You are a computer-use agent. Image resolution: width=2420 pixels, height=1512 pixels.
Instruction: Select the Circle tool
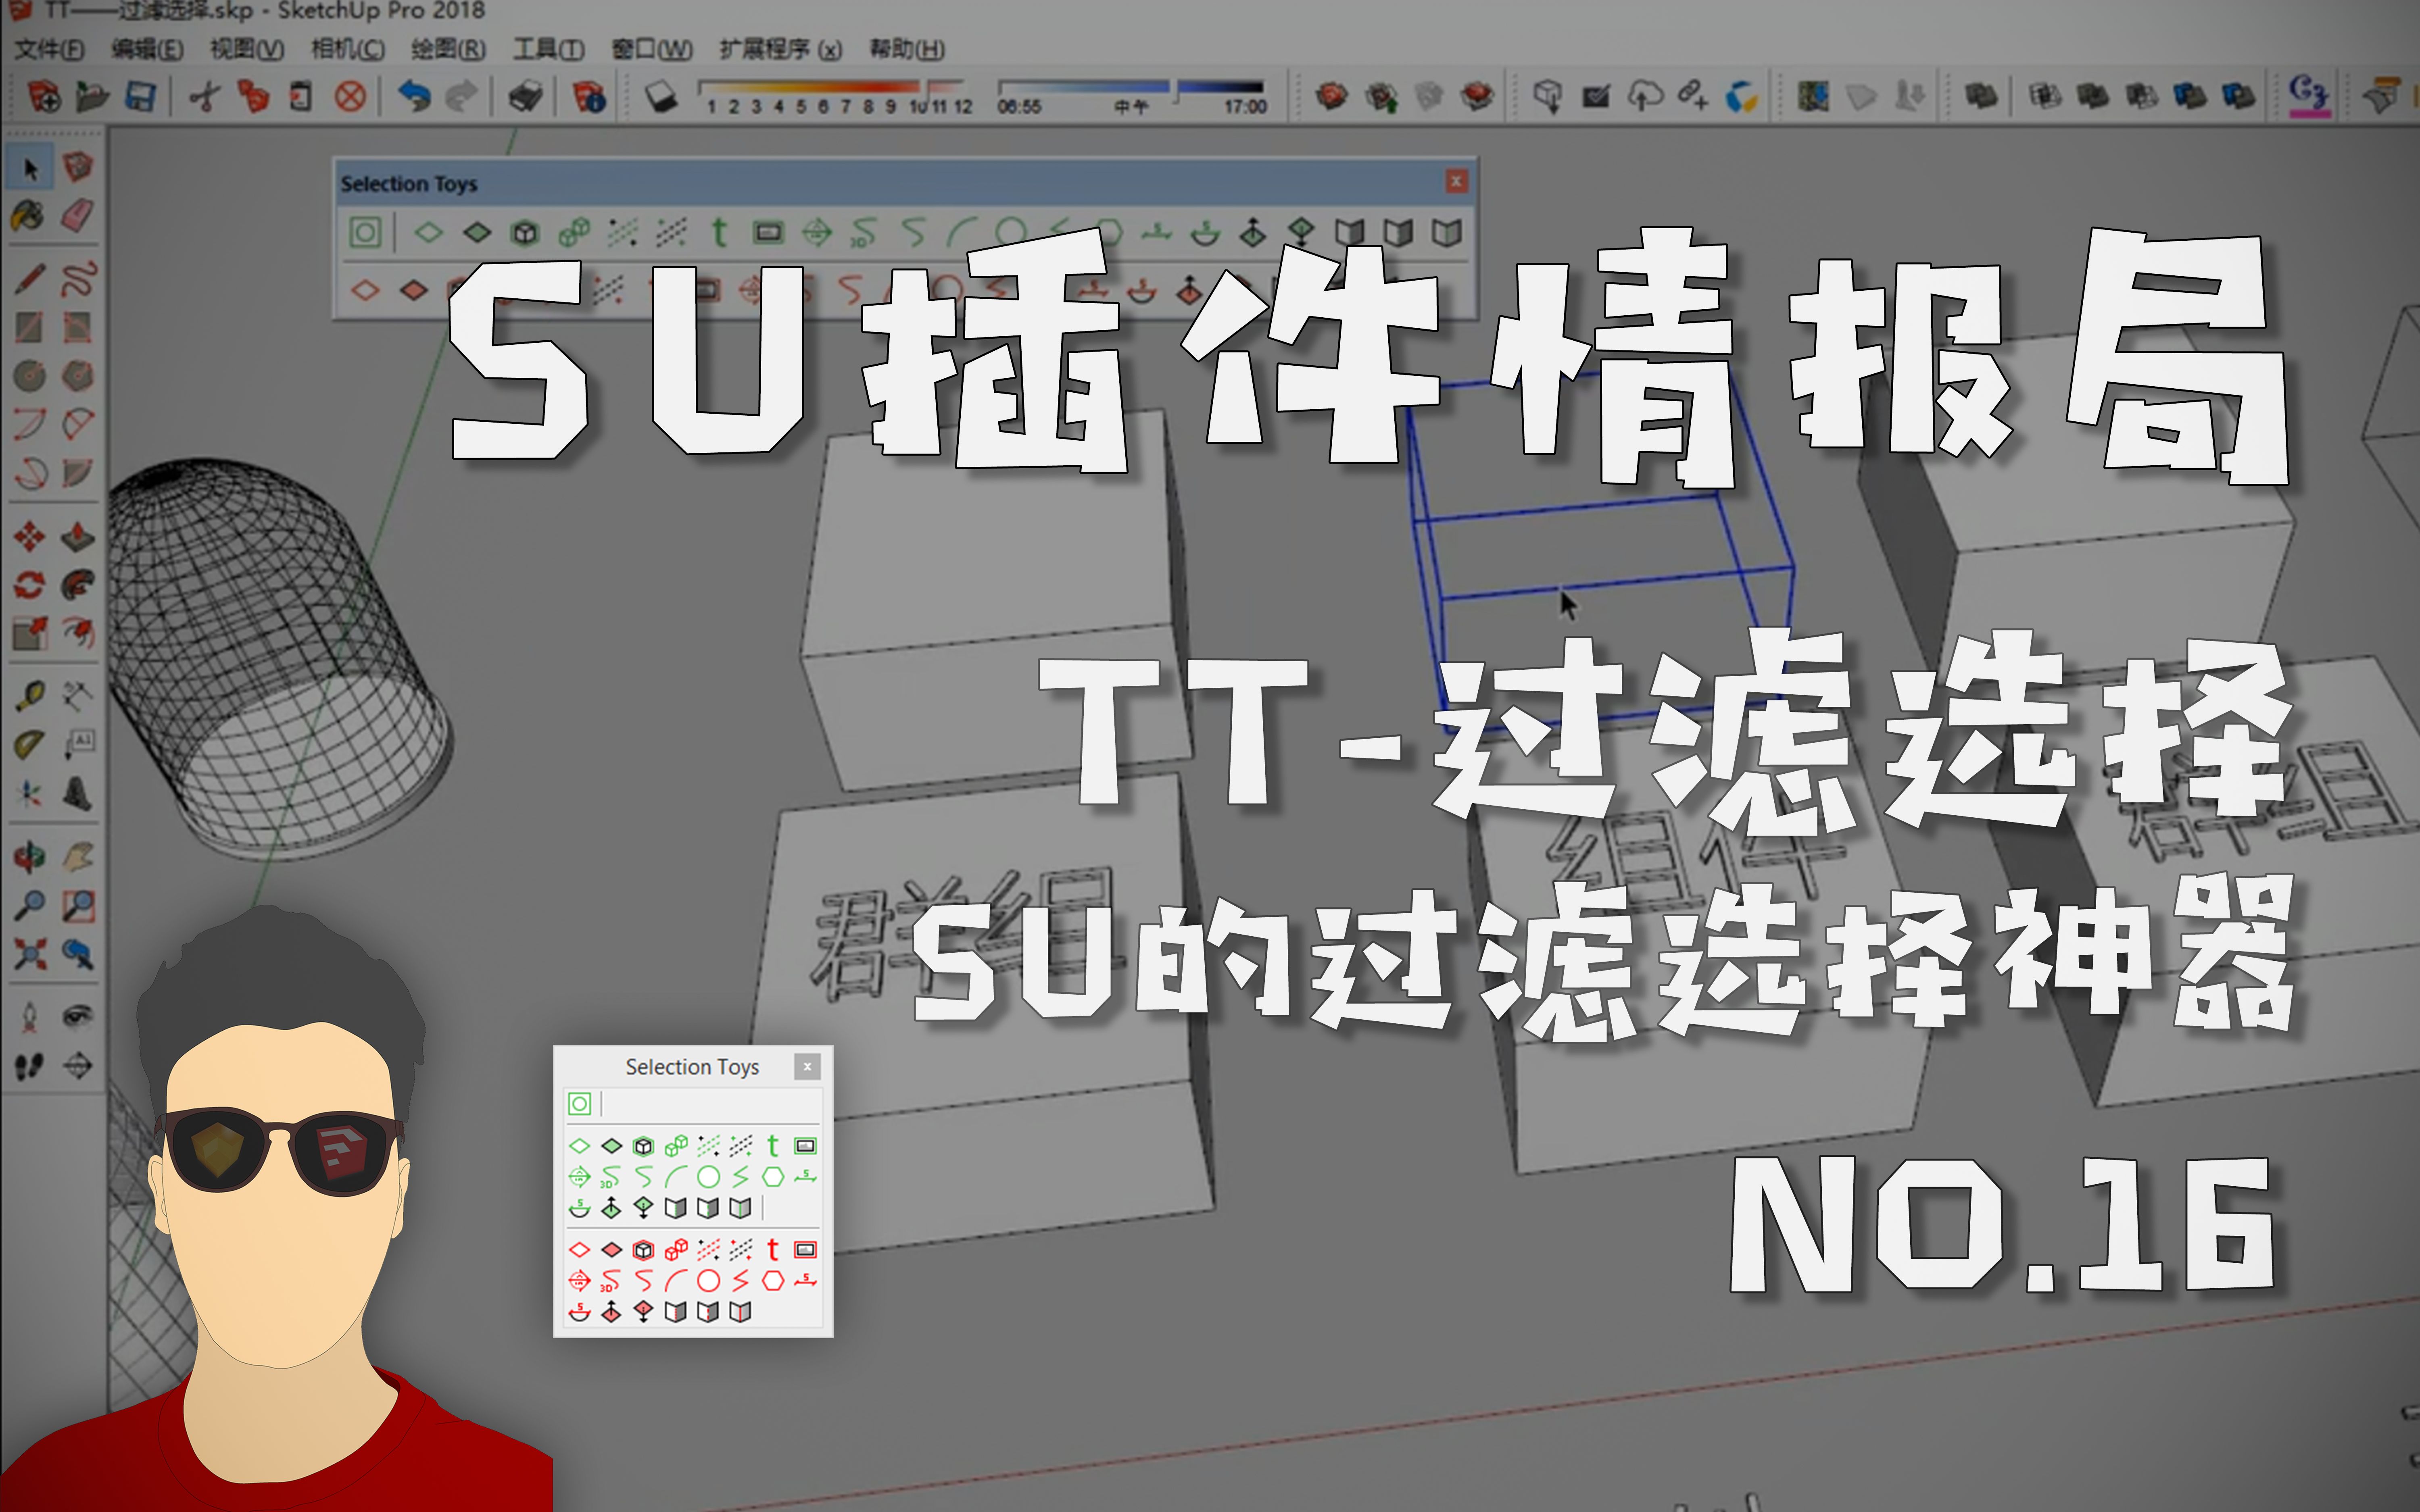pos(30,376)
